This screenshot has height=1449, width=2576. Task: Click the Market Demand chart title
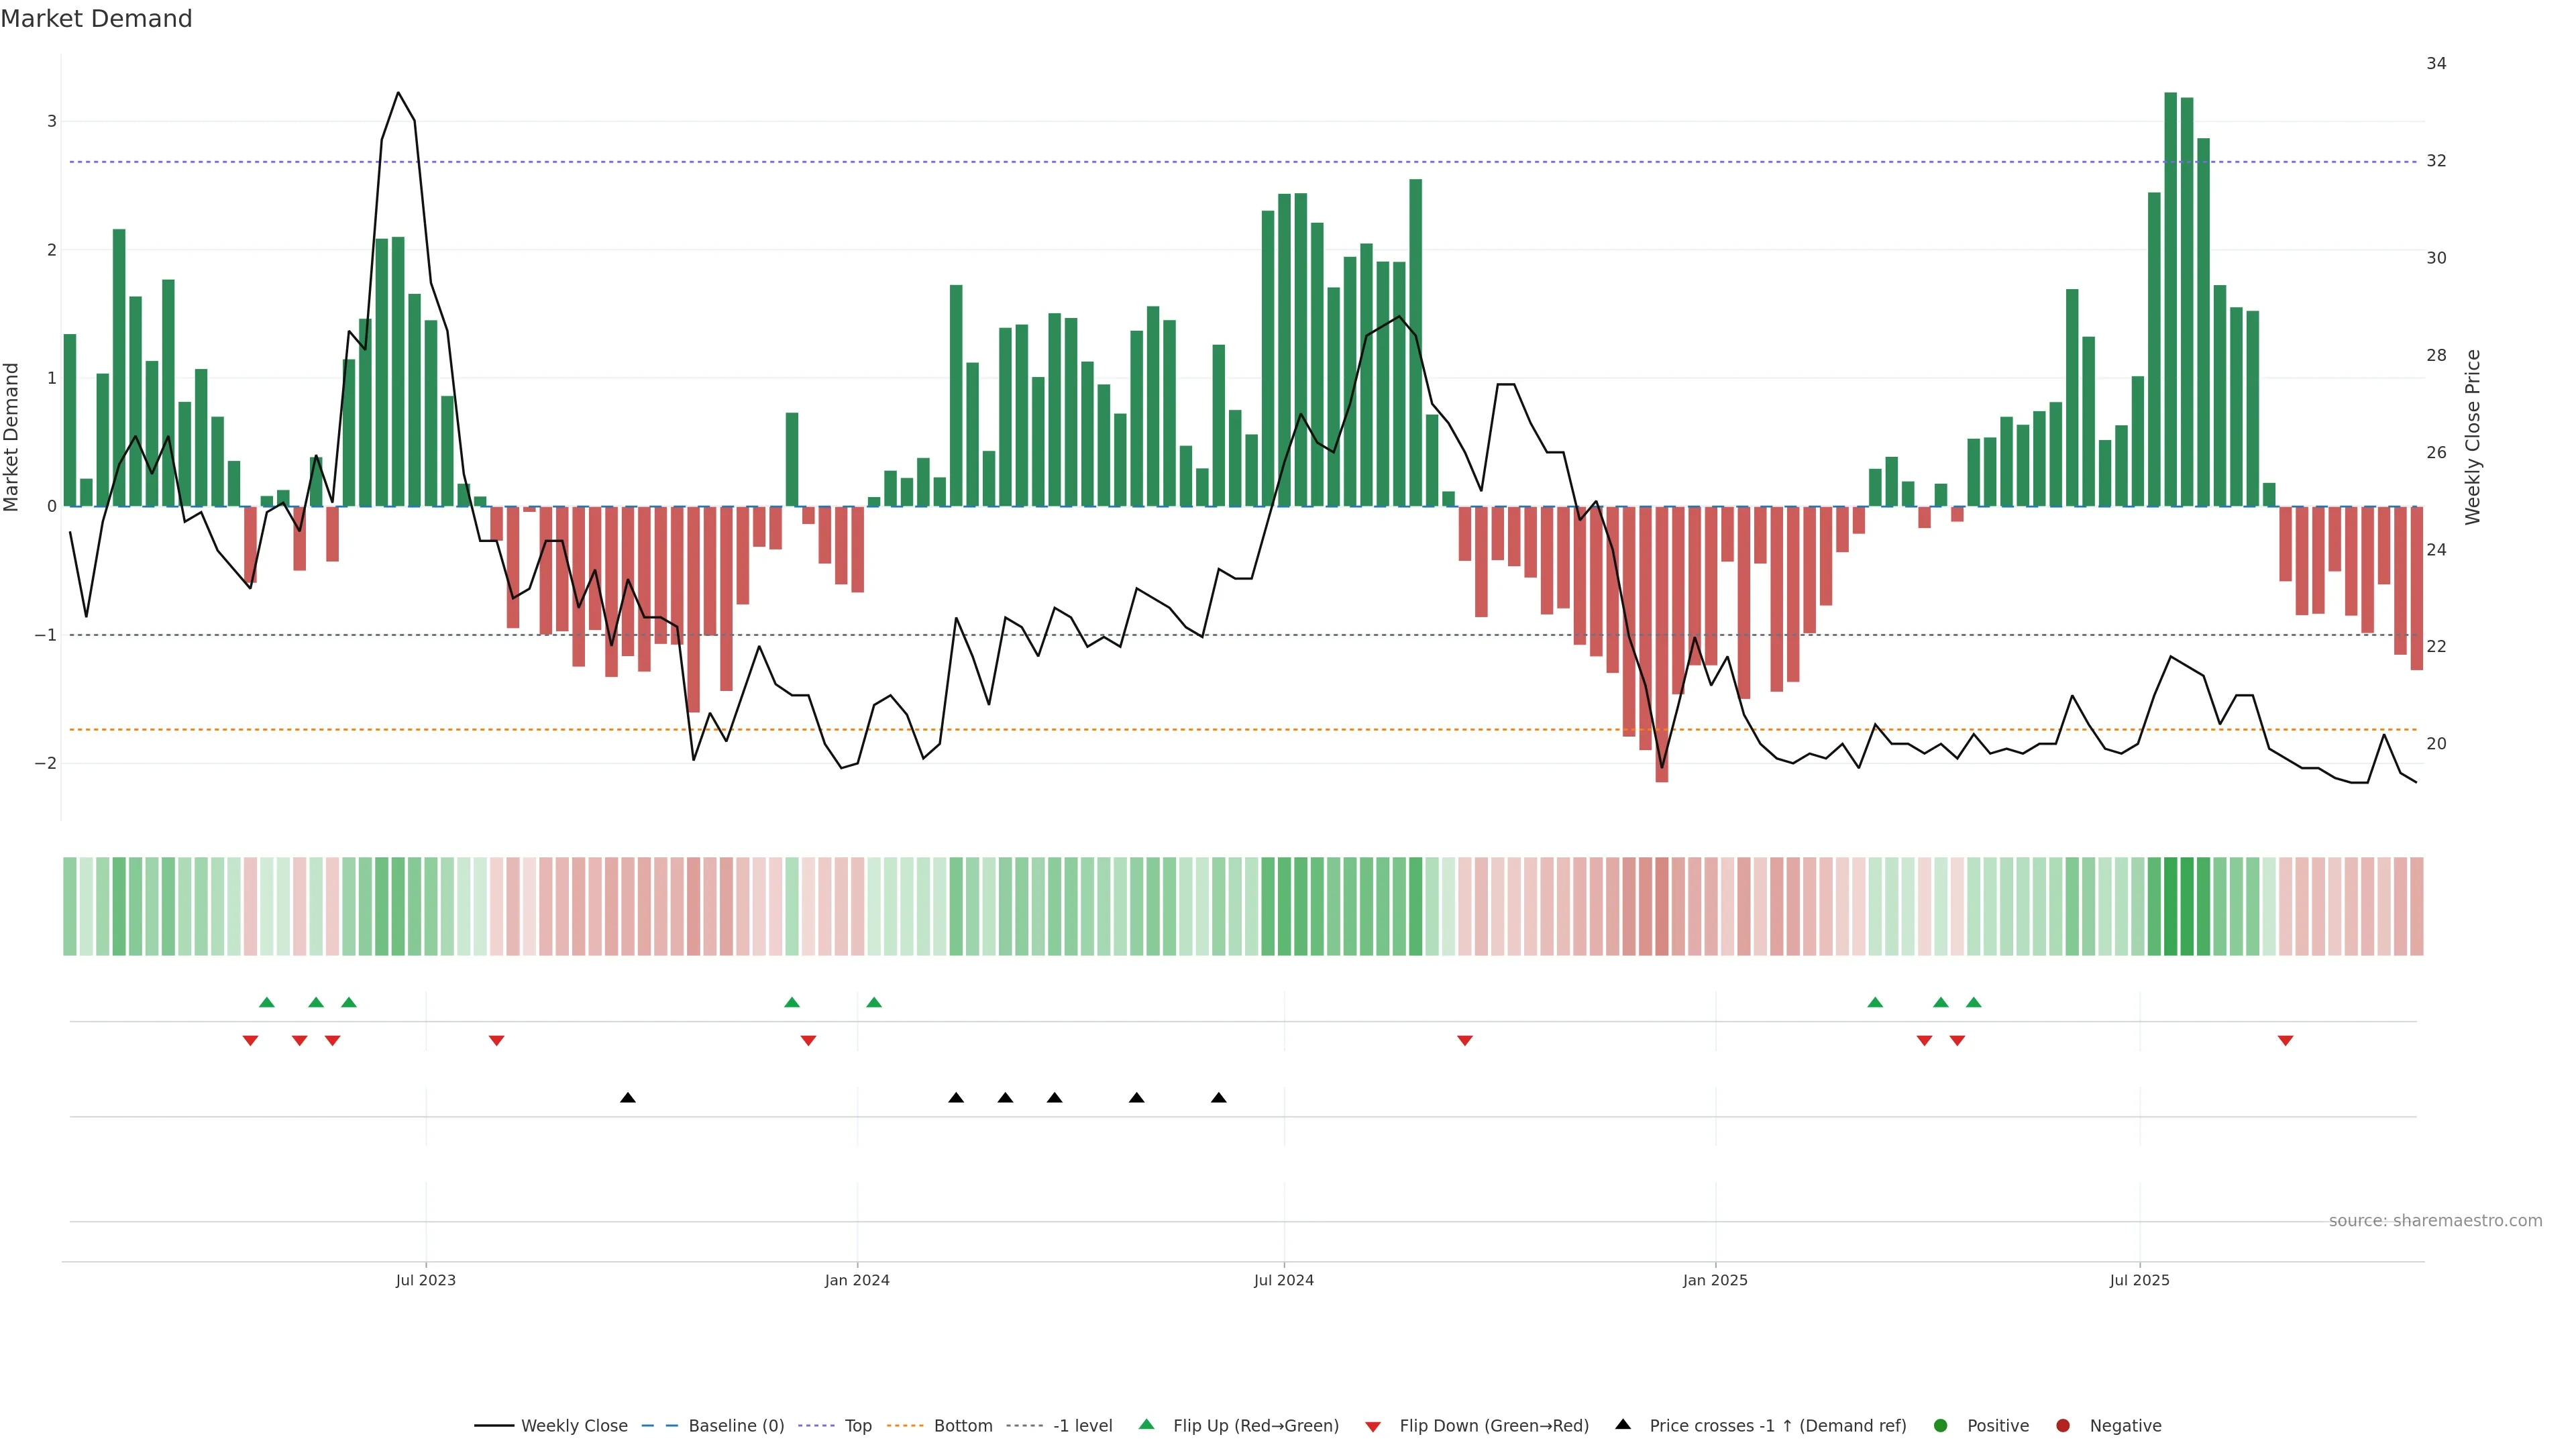(96, 19)
